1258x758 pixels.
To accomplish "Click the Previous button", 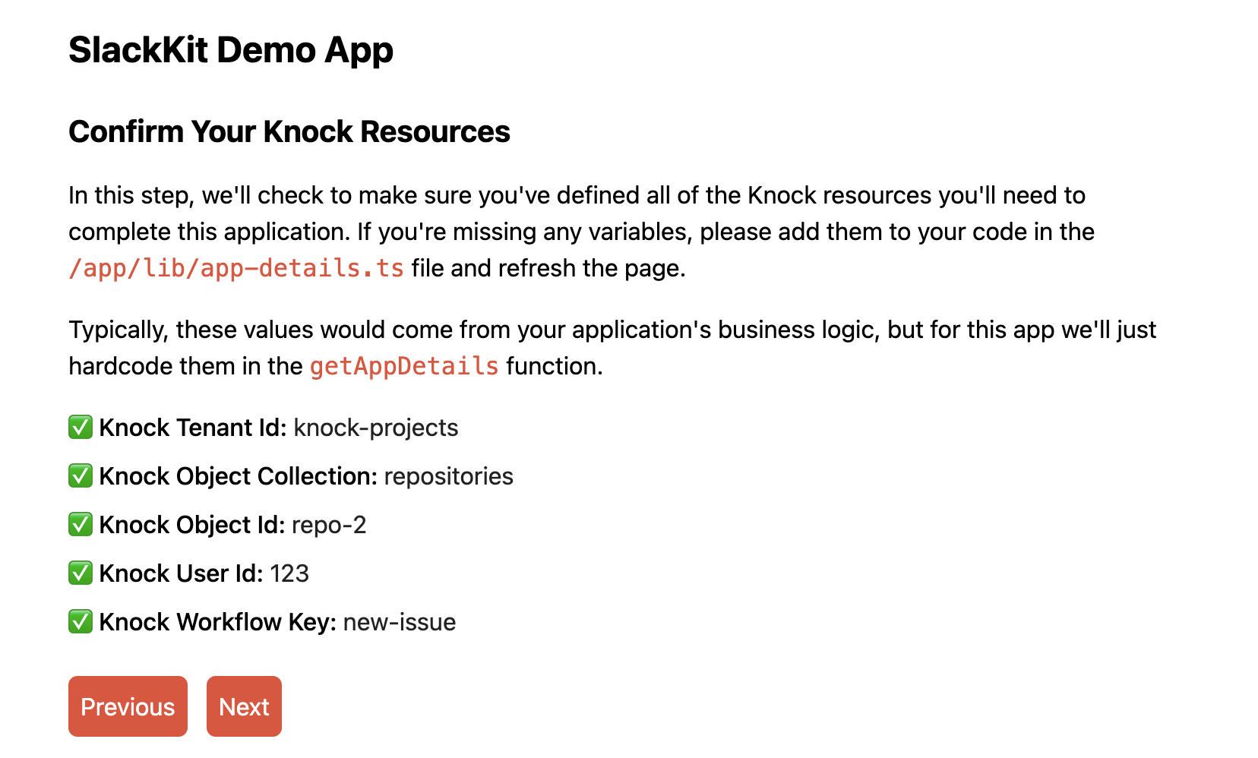I will pyautogui.click(x=128, y=706).
